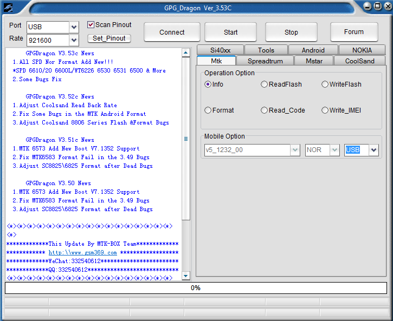Click the news log scrollbar thumb
The width and height of the screenshot is (393, 321).
tap(186, 139)
